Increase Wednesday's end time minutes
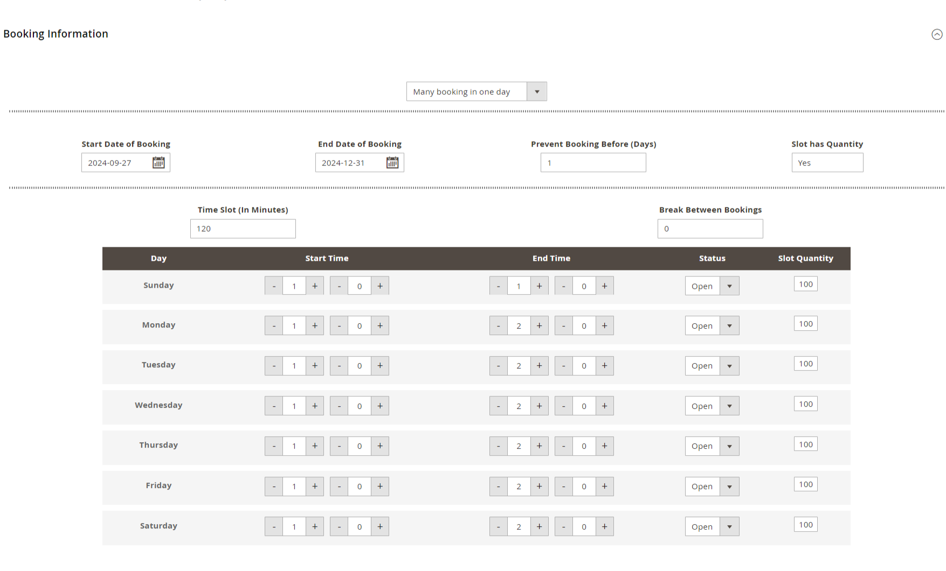Viewport: 946px width, 571px height. 605,406
